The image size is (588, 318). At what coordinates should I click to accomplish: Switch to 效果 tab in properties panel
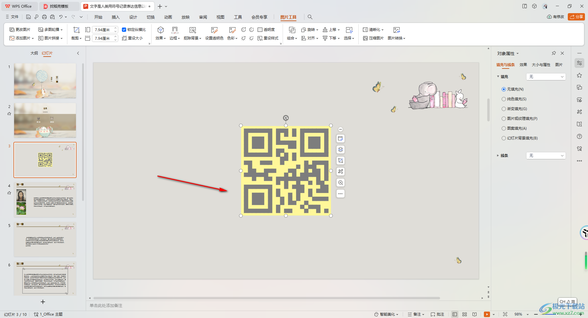point(523,65)
